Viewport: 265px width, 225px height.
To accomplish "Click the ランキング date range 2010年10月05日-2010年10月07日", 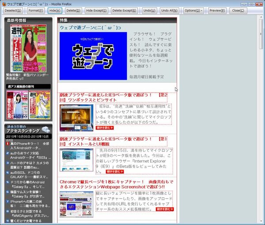I will [28, 138].
